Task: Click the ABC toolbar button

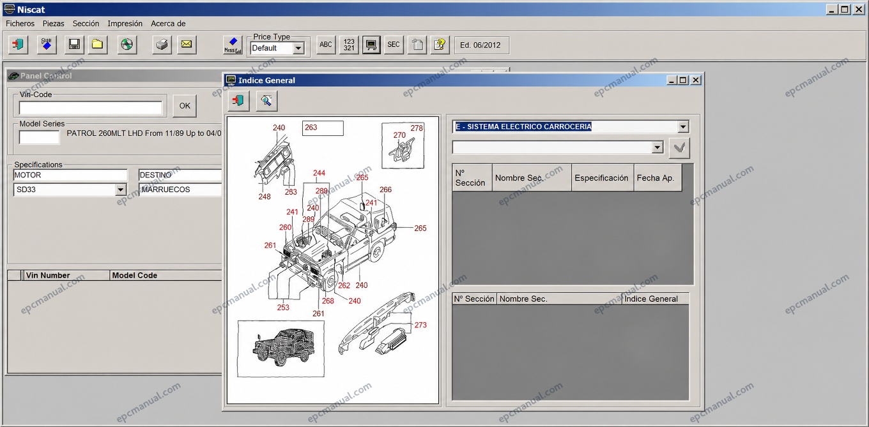Action: [x=326, y=45]
